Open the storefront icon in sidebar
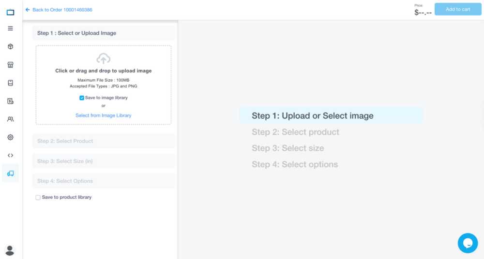Image resolution: width=484 pixels, height=259 pixels. tap(10, 65)
